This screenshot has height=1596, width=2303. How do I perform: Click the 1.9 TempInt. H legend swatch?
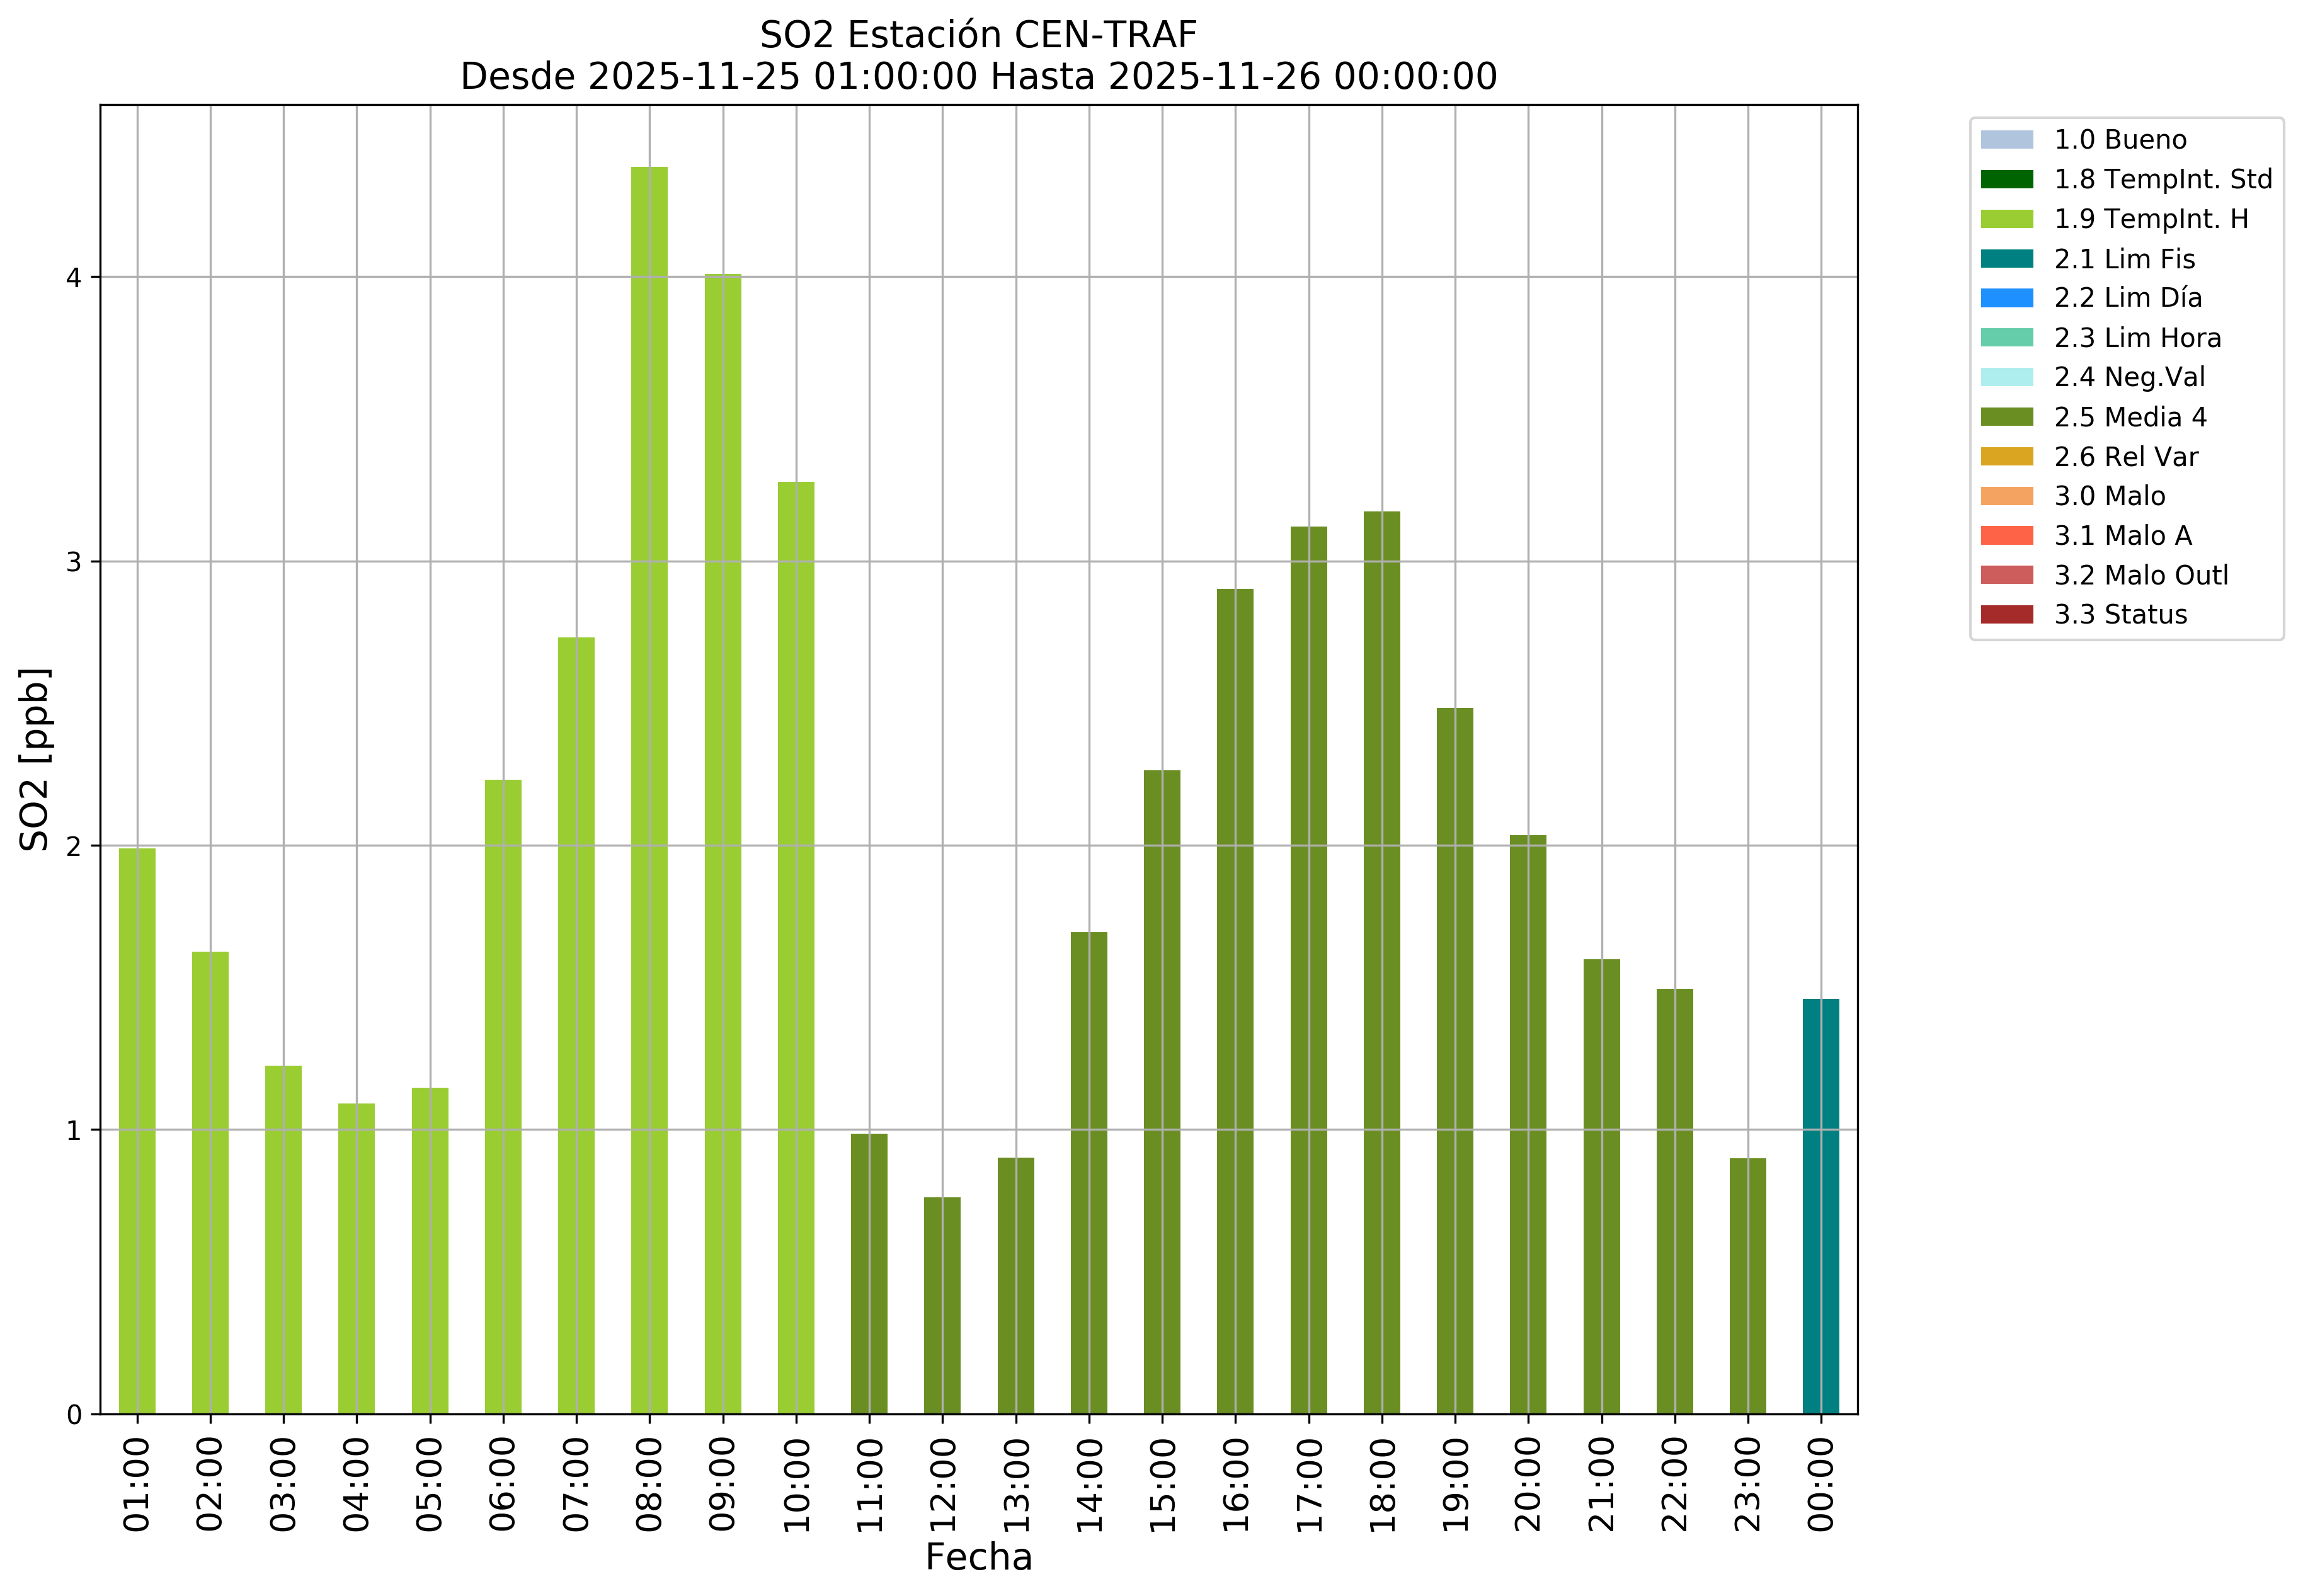point(2006,219)
